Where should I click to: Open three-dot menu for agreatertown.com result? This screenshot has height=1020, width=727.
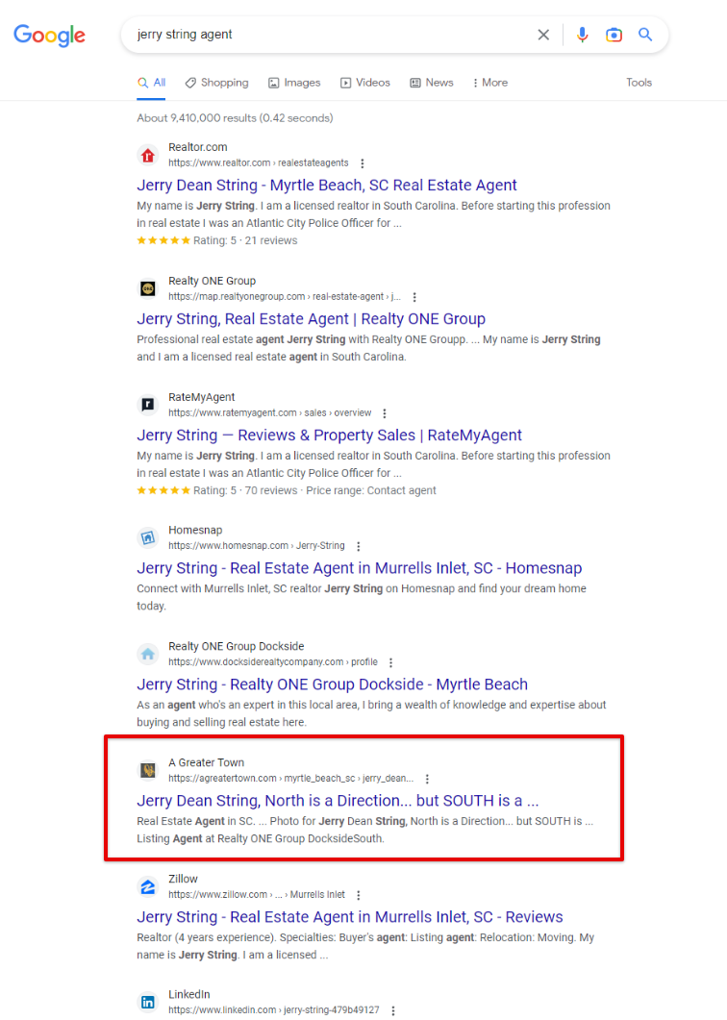428,779
